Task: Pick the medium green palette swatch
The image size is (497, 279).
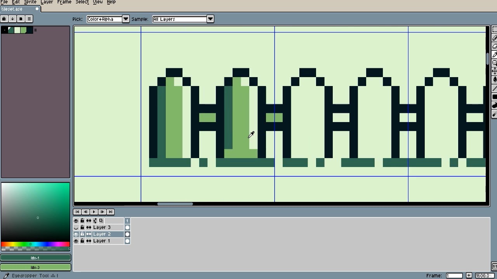Action: click(x=23, y=30)
